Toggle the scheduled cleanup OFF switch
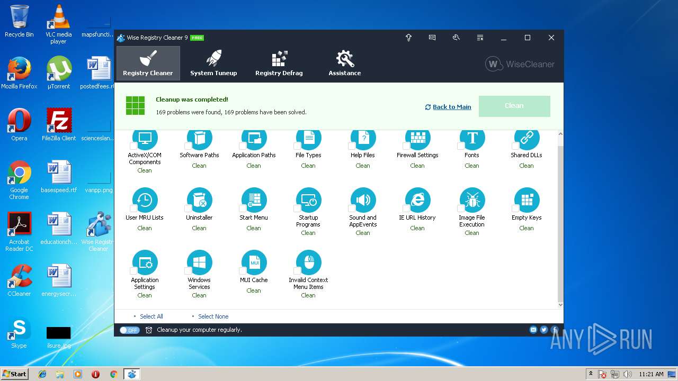 click(129, 330)
